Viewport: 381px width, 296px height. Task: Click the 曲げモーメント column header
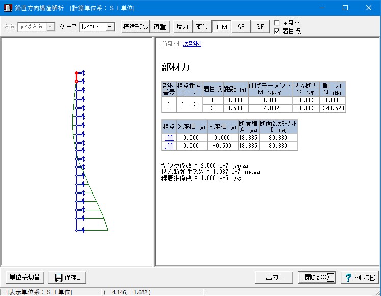pyautogui.click(x=270, y=89)
